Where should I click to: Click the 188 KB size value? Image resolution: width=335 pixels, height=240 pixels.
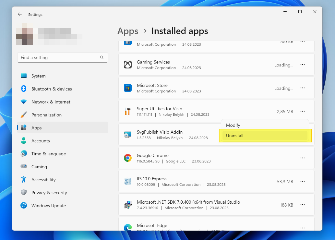(286, 205)
